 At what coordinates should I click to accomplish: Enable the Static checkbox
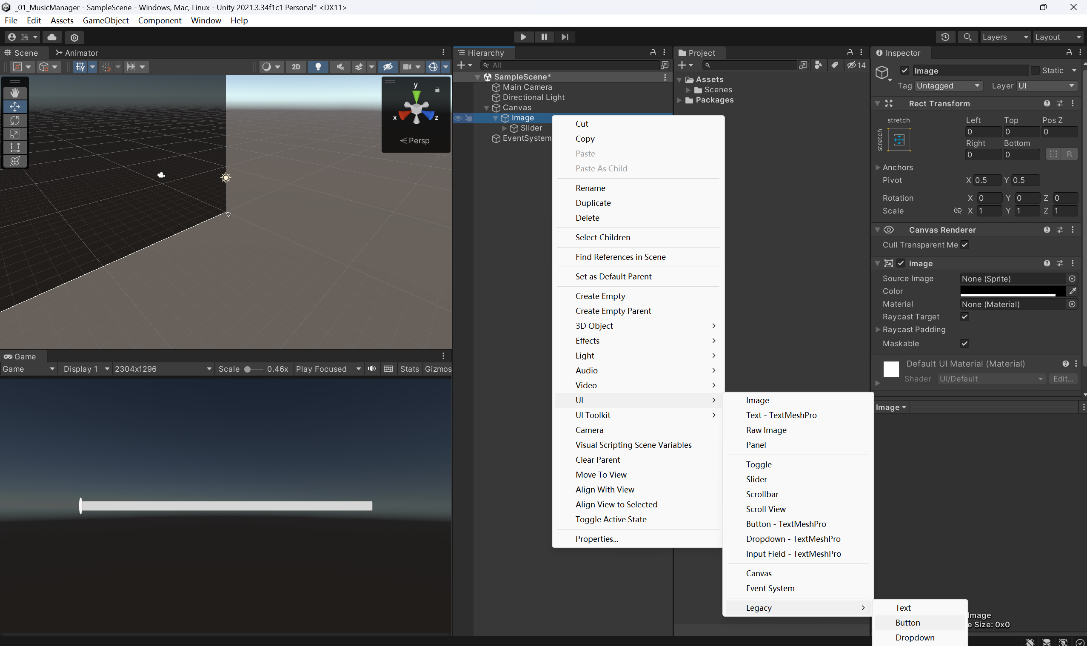click(x=1035, y=71)
